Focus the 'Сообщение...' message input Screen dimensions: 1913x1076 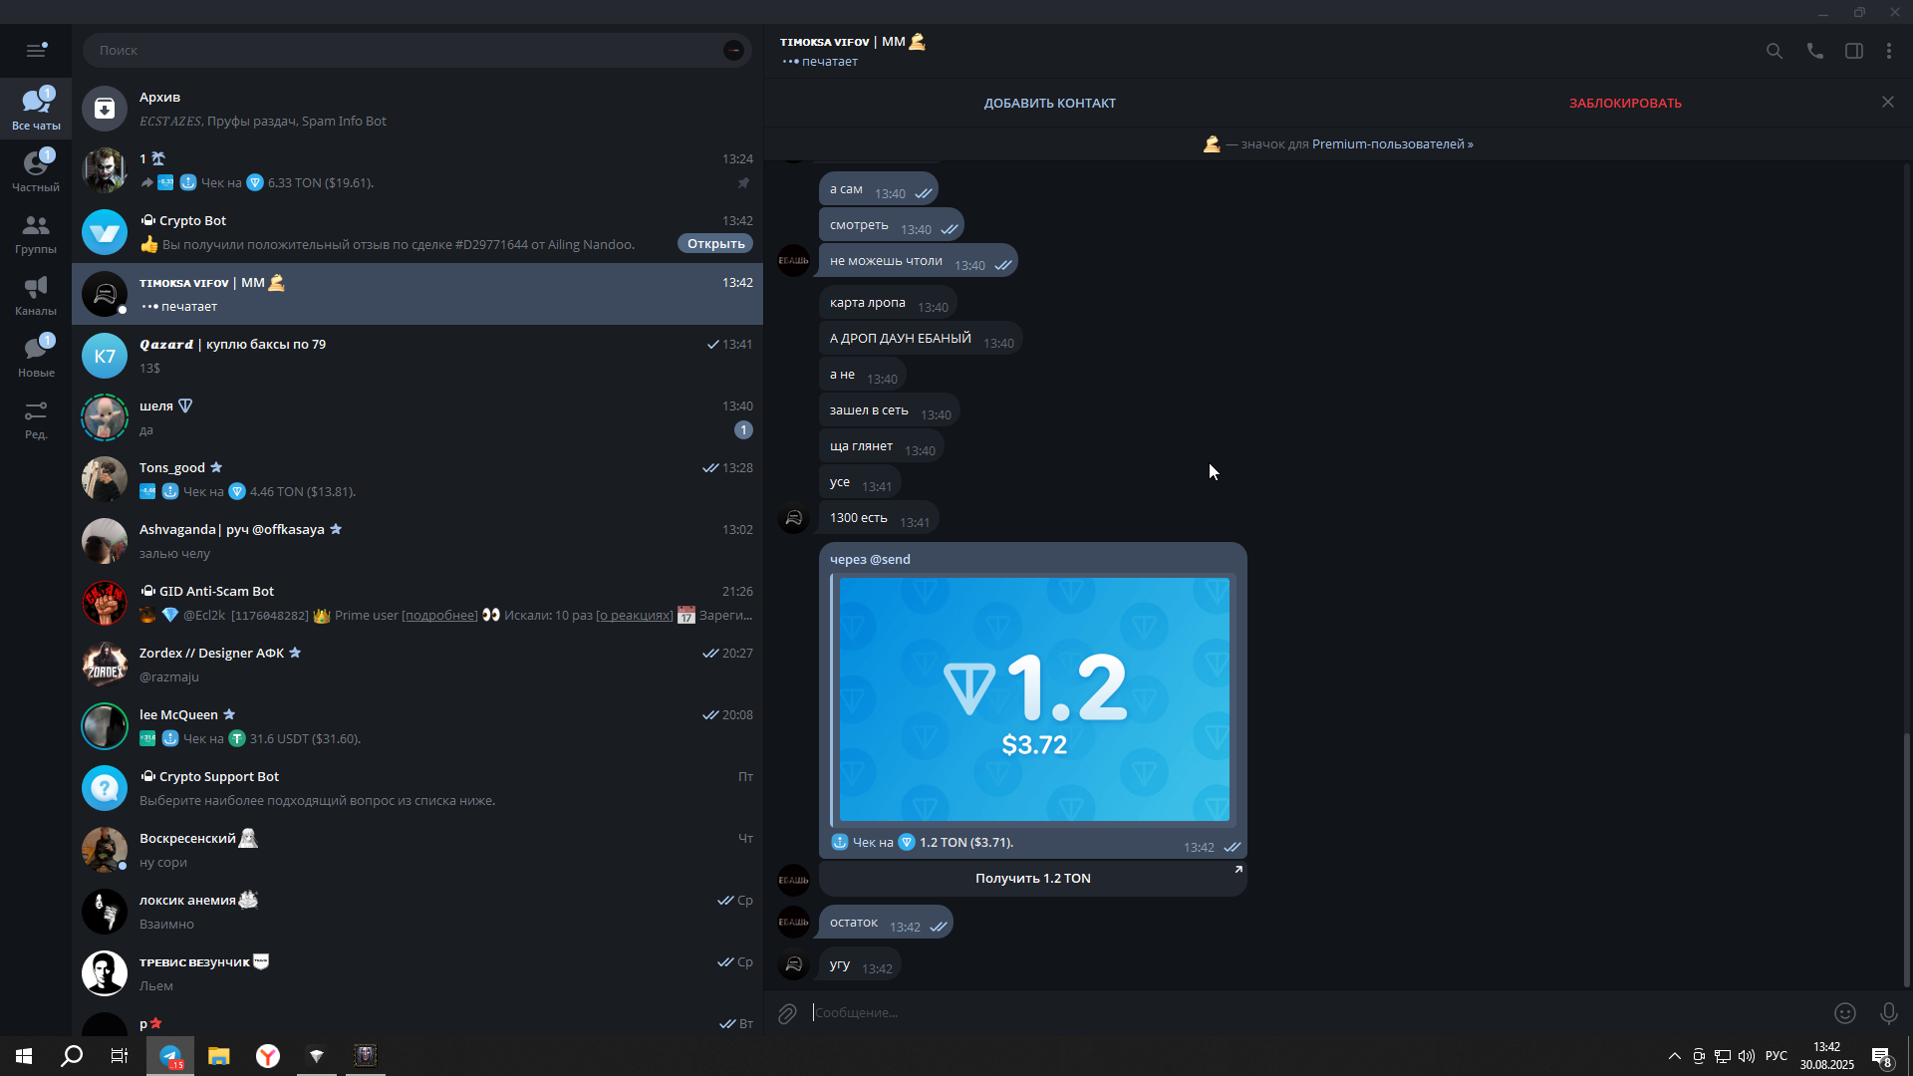pos(1315,1012)
